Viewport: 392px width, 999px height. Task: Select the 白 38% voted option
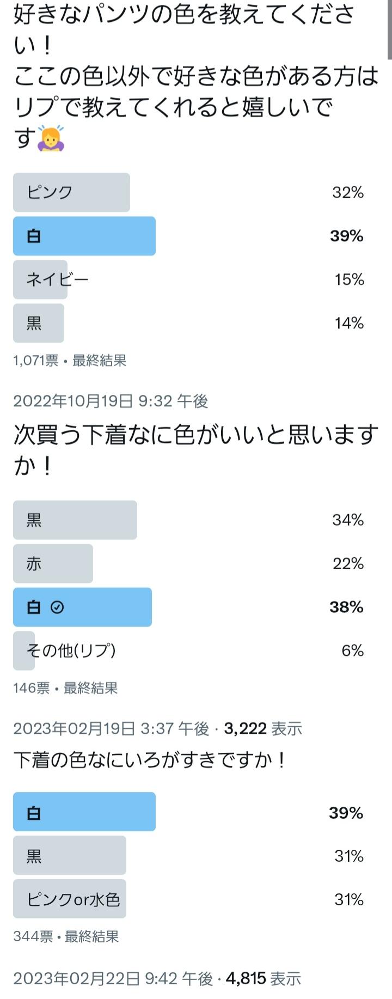pos(188,607)
